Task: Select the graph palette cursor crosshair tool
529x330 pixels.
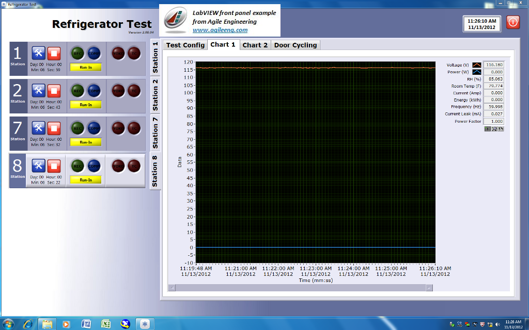Action: coord(487,129)
